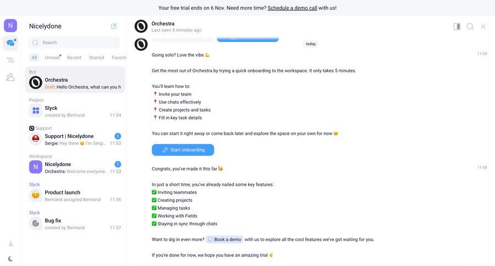Viewport: 495px width, 266px height.
Task: Switch to the Starred tab
Action: coord(96,58)
